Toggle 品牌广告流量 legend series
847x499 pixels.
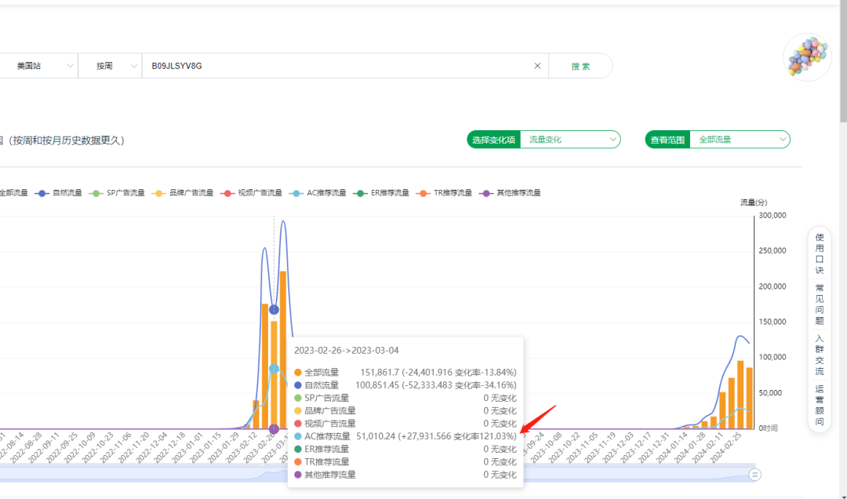183,193
